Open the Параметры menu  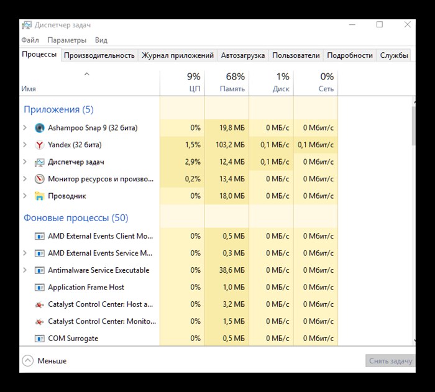[x=67, y=40]
